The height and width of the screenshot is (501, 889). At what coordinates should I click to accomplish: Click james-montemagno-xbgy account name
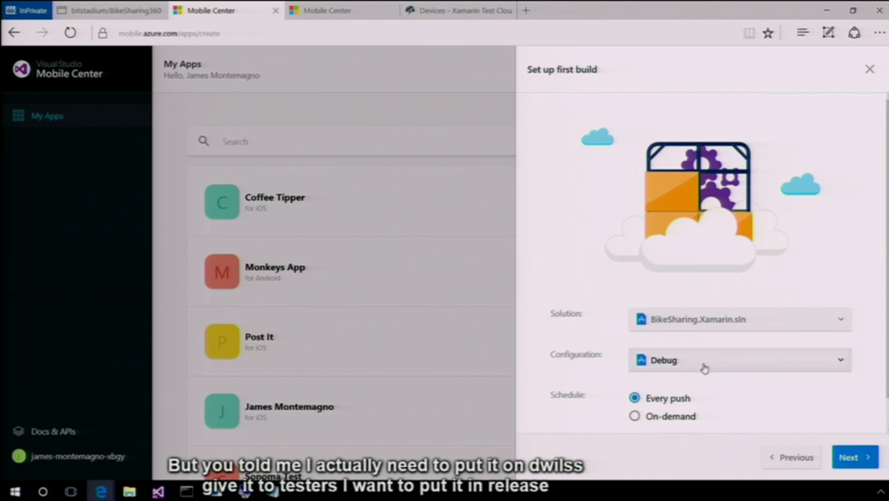coord(77,456)
